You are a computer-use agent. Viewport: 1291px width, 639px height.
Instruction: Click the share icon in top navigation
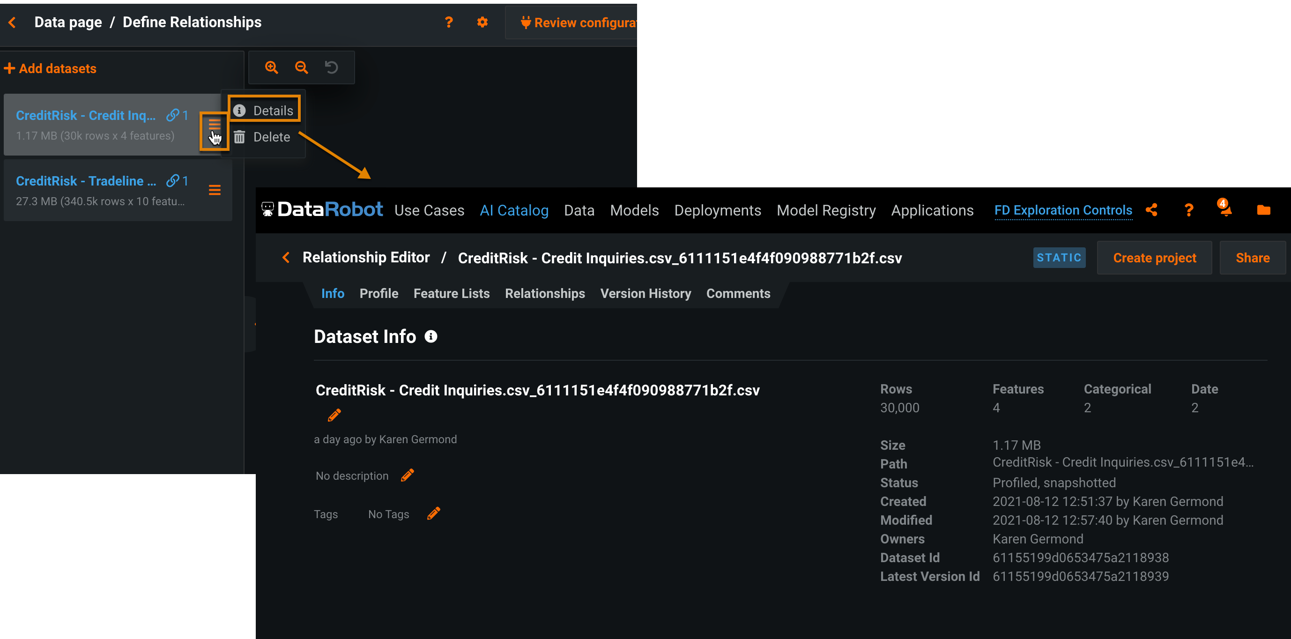(1152, 210)
